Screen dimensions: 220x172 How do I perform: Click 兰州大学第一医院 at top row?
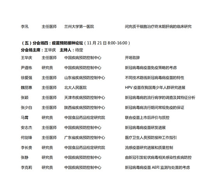pos(79,27)
